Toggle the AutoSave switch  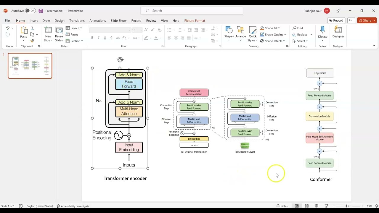click(x=30, y=11)
